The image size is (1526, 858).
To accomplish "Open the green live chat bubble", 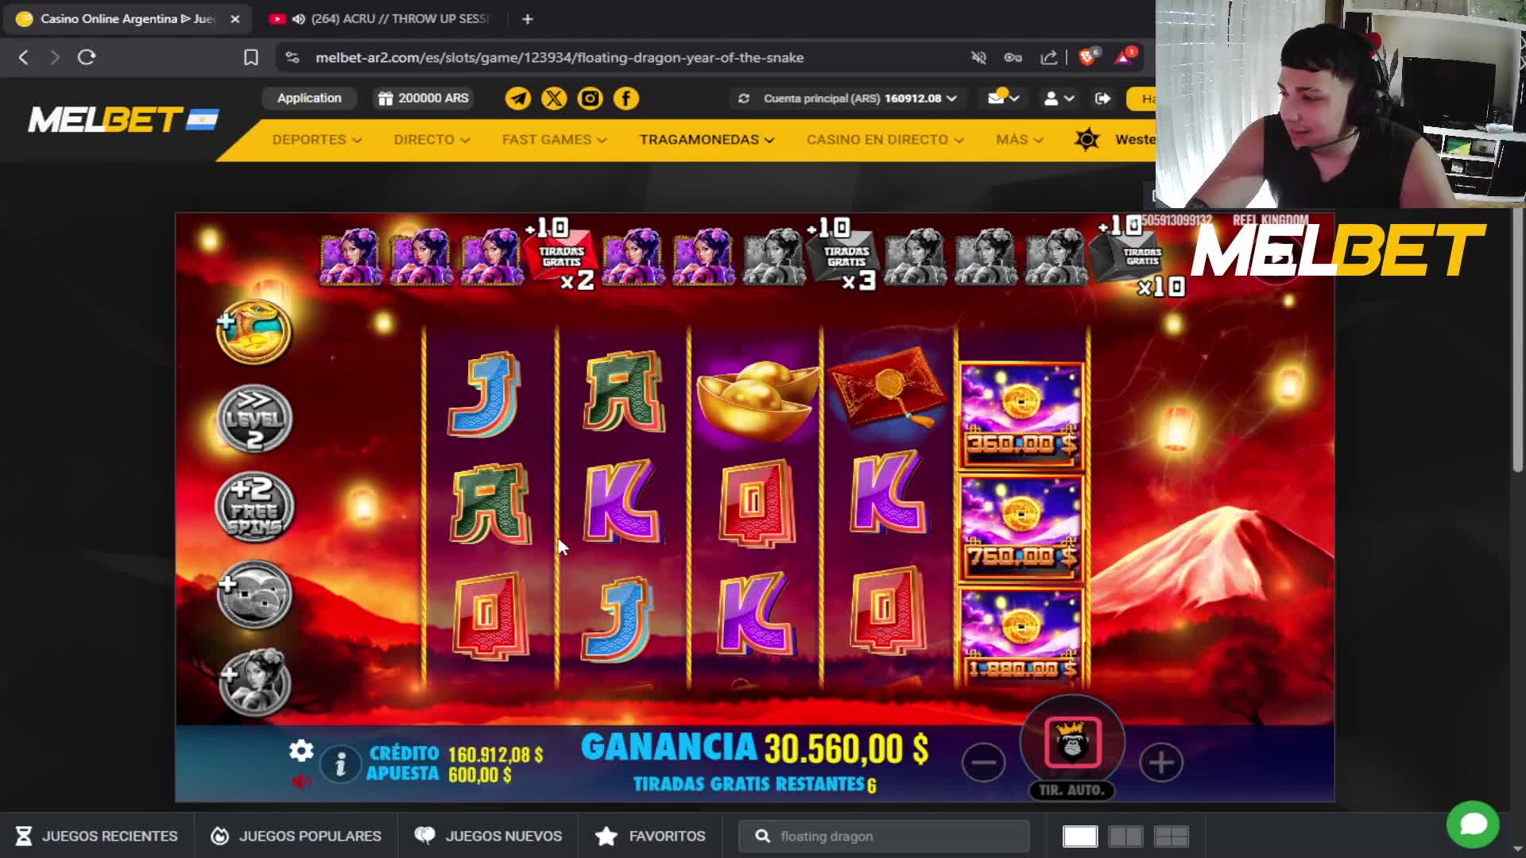I will tap(1473, 824).
